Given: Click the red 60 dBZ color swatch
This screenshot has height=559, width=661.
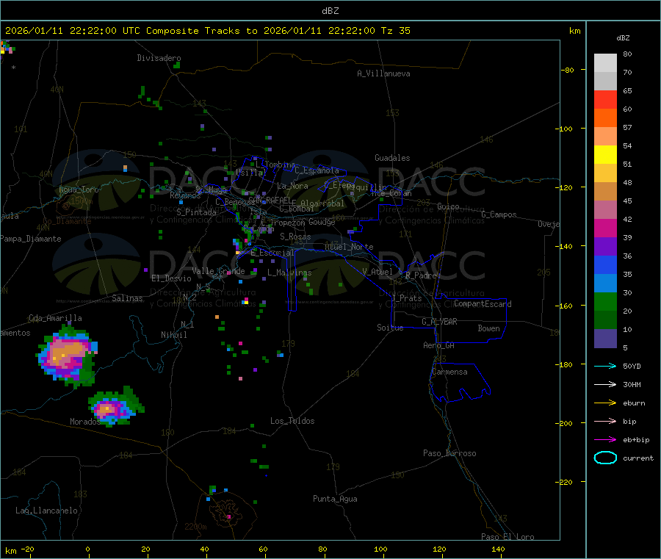Looking at the screenshot, I should point(605,99).
